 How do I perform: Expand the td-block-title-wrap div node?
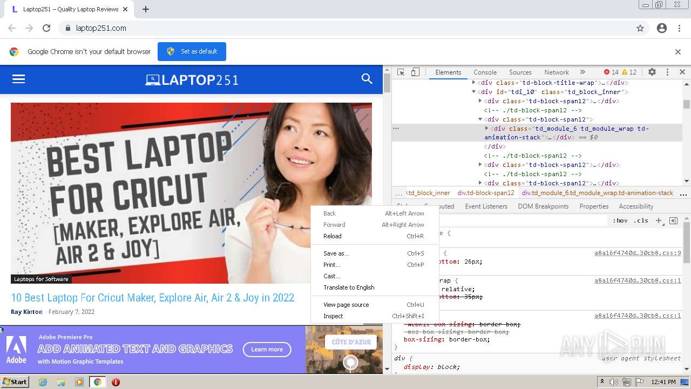point(474,83)
